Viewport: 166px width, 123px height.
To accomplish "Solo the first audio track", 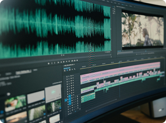I will click(x=76, y=97).
